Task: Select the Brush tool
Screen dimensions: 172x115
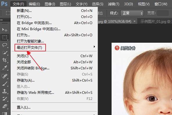Action: [x=5, y=84]
